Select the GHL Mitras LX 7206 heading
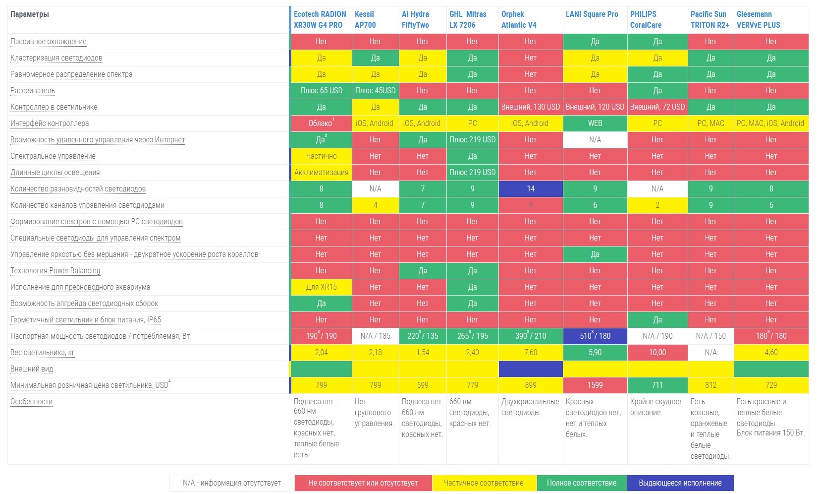The height and width of the screenshot is (494, 821). (467, 19)
